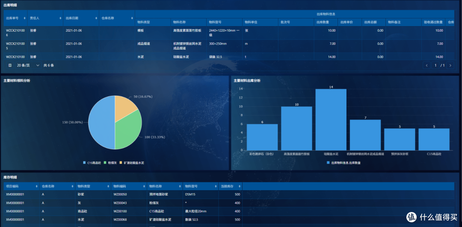Click sort arrows next to 物料编码
This screenshot has width=462, height=227.
(x=145, y=186)
